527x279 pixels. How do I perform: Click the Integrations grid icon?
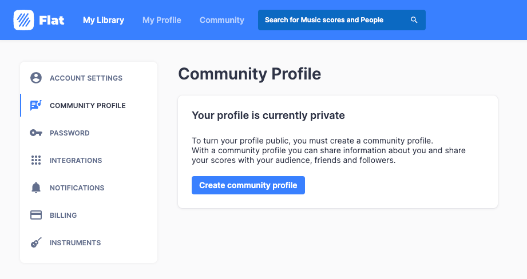coord(36,160)
